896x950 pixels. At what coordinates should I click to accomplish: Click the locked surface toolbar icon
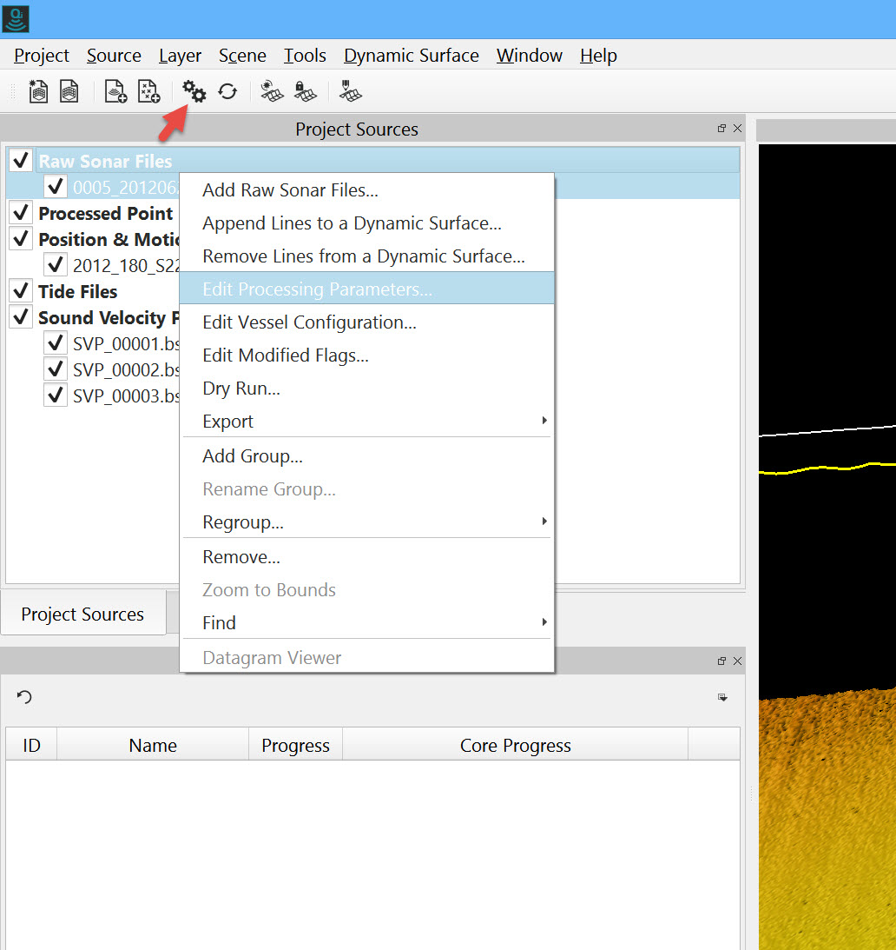[305, 91]
